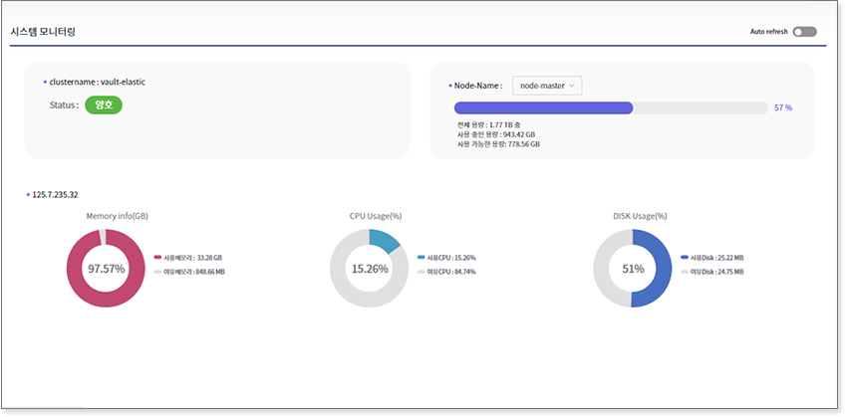Click the Memory info(GB) chart title
Viewport: 845px width, 417px height.
(x=117, y=216)
